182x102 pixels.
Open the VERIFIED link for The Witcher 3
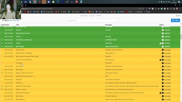167,40
